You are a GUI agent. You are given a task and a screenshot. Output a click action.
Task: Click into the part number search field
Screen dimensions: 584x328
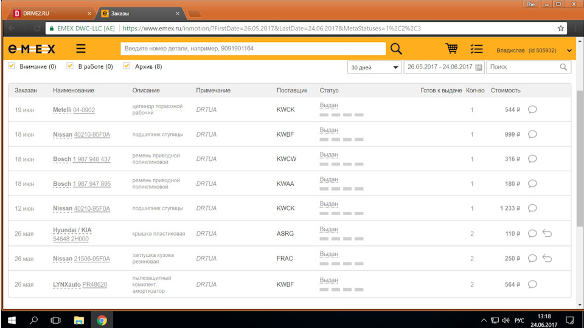(253, 49)
